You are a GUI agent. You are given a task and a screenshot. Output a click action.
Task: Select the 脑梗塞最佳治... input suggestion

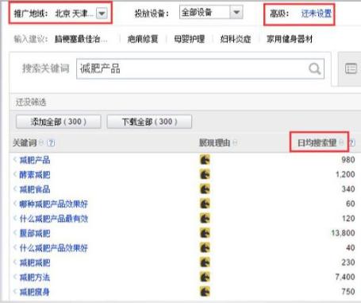[81, 39]
